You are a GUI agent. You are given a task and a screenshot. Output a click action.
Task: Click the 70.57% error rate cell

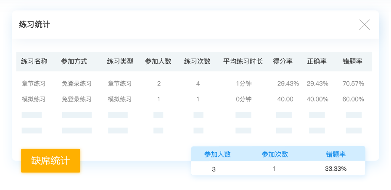pyautogui.click(x=353, y=83)
